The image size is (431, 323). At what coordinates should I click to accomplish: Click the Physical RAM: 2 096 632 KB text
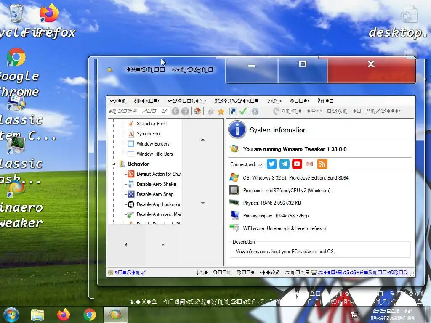[x=272, y=203]
